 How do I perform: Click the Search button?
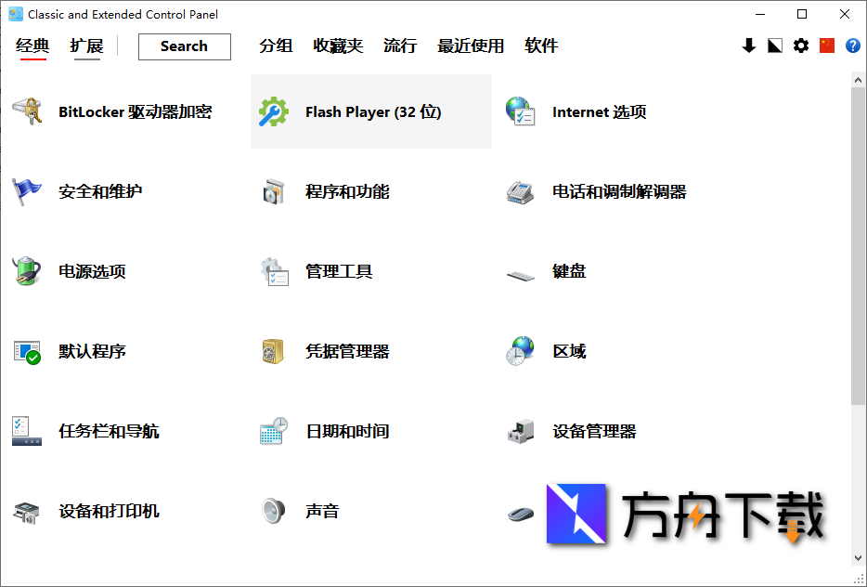(184, 46)
